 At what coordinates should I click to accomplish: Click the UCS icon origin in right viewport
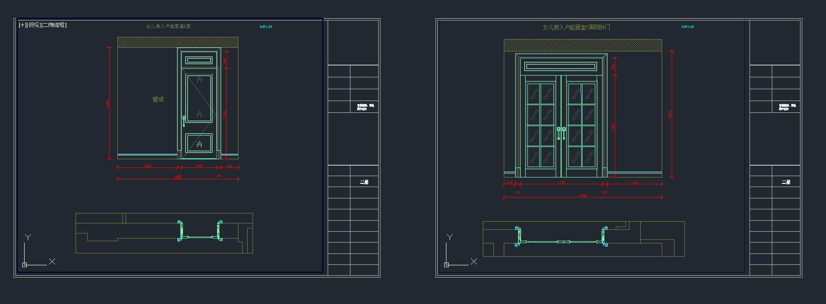446,264
